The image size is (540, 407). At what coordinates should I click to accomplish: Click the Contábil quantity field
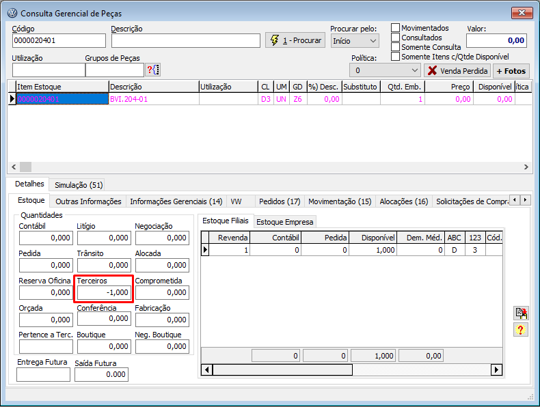click(46, 238)
